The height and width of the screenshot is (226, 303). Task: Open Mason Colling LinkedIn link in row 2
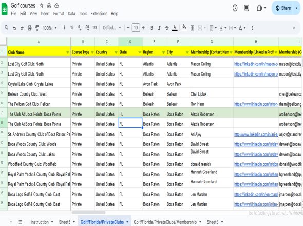coord(256,64)
